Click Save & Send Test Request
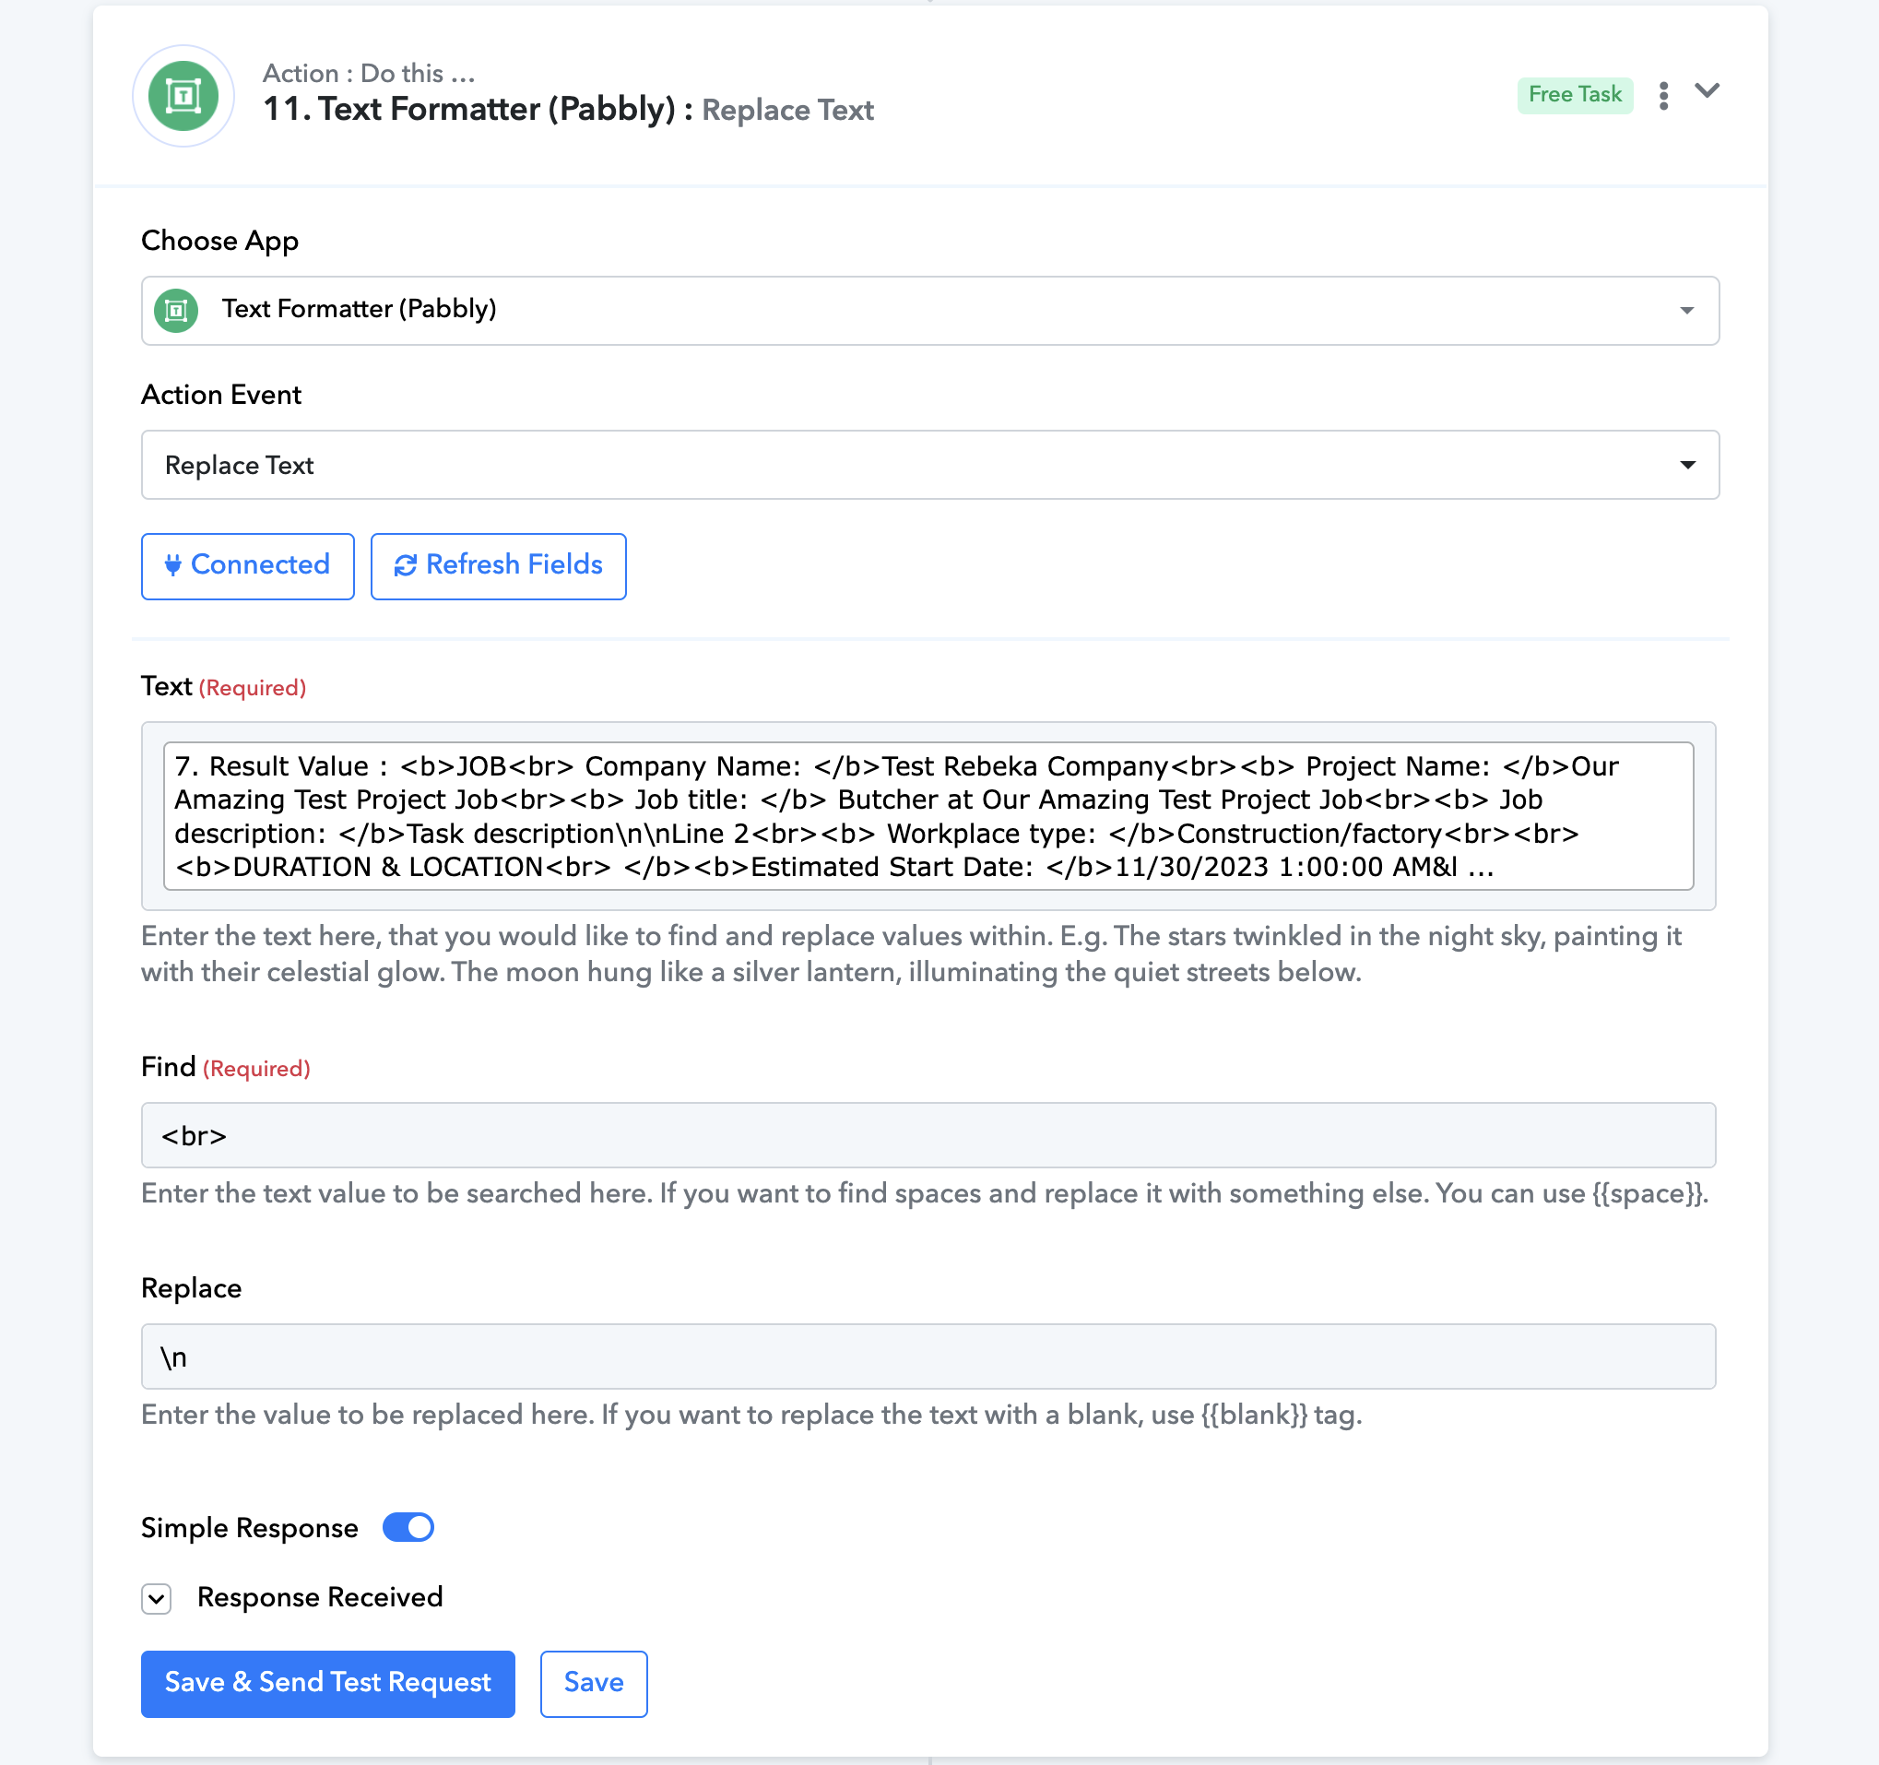Viewport: 1879px width, 1765px height. pos(328,1683)
